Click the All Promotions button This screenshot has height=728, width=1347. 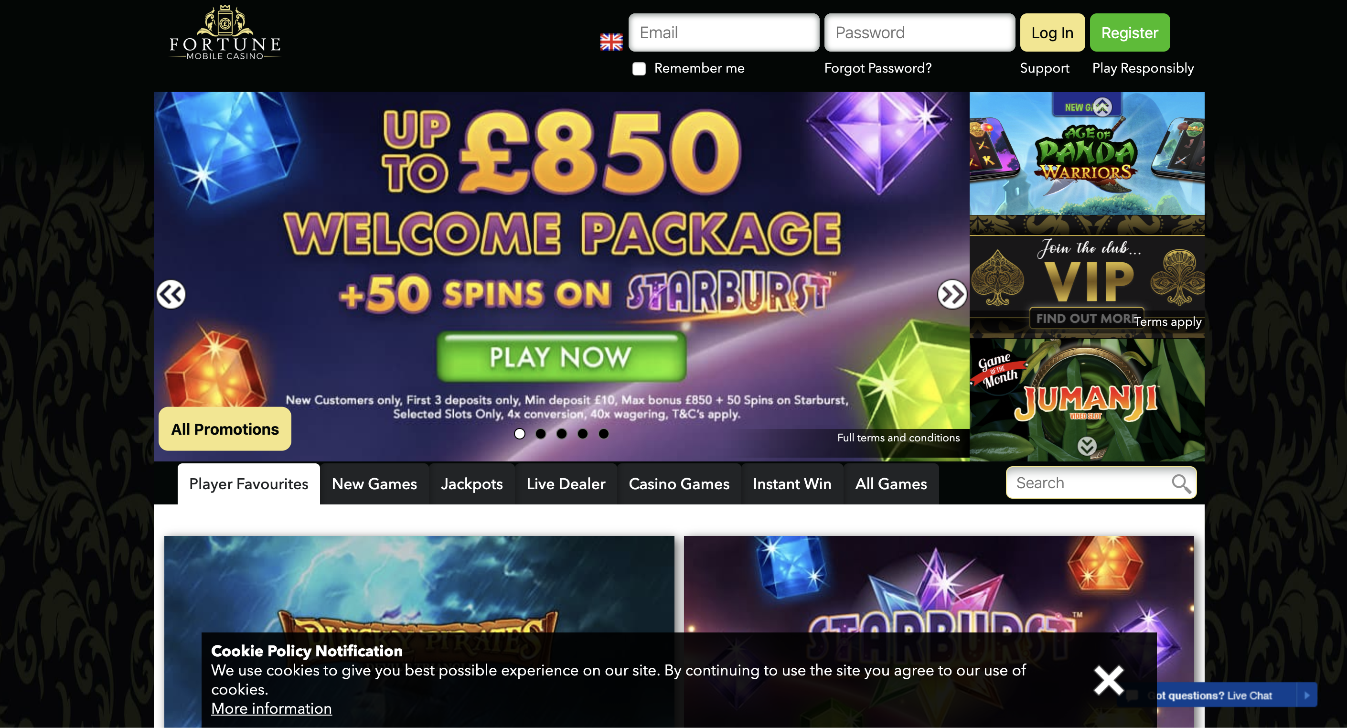[x=225, y=429]
